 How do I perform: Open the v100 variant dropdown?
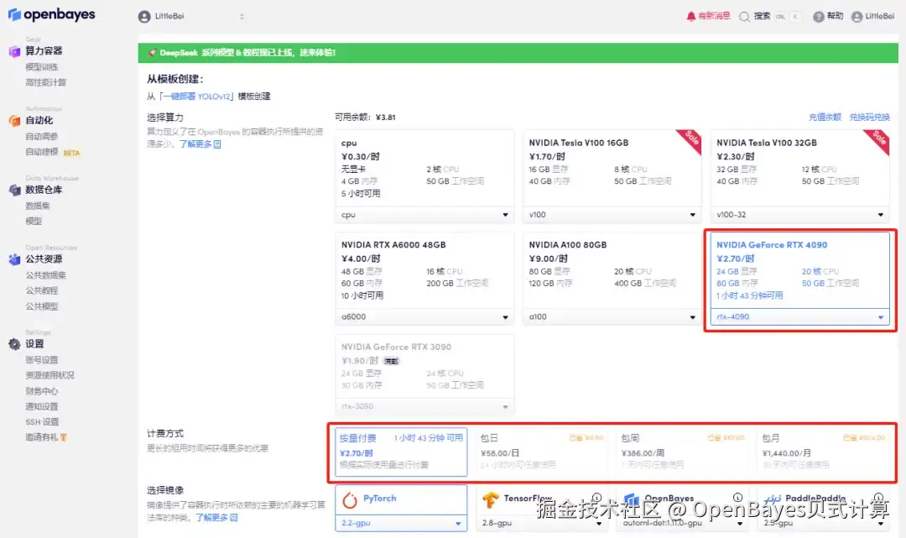(612, 215)
